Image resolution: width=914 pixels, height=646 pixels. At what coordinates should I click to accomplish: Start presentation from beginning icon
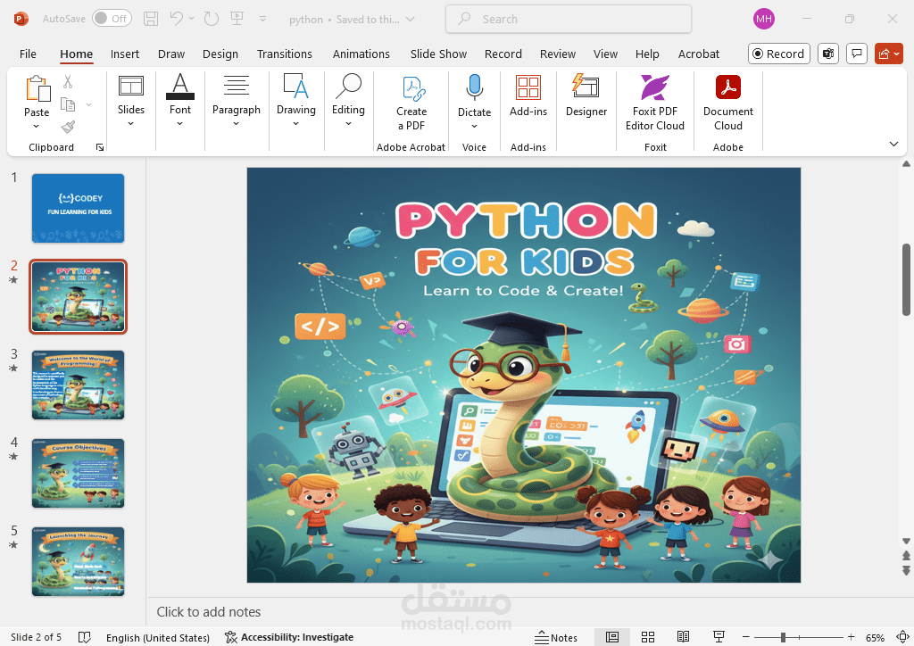[237, 19]
